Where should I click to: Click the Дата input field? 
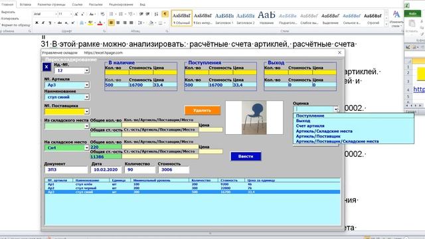[106, 170]
